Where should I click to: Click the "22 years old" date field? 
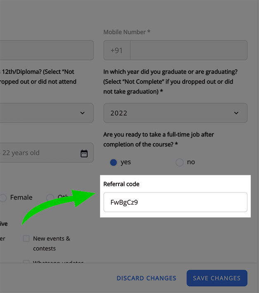(x=37, y=153)
